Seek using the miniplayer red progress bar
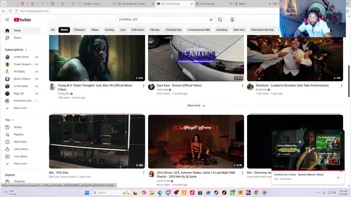This screenshot has height=197, width=351. pyautogui.click(x=308, y=170)
